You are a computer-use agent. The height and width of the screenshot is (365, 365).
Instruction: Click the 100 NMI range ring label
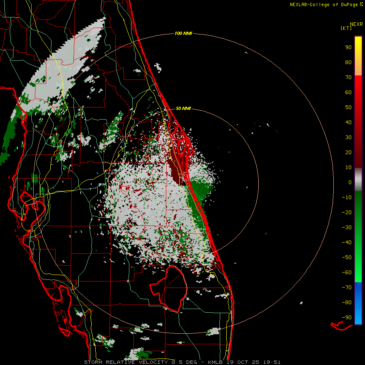[x=183, y=34]
